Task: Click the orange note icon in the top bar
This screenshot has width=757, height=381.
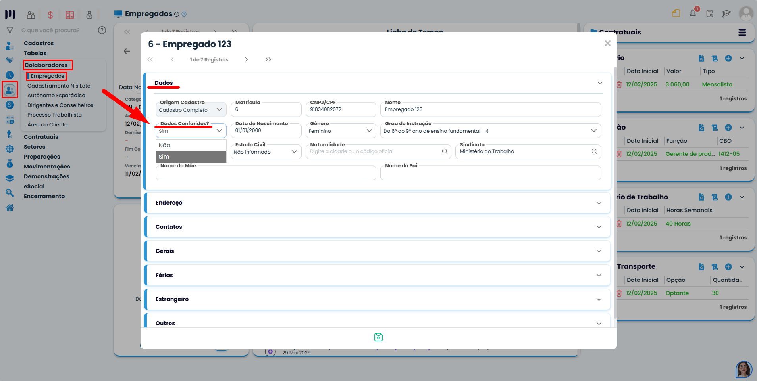Action: (676, 13)
